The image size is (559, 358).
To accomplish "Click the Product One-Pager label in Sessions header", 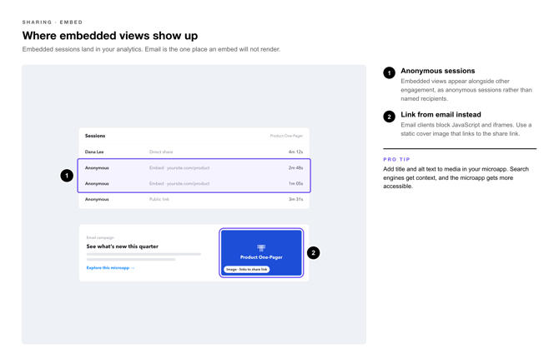I will tap(286, 136).
